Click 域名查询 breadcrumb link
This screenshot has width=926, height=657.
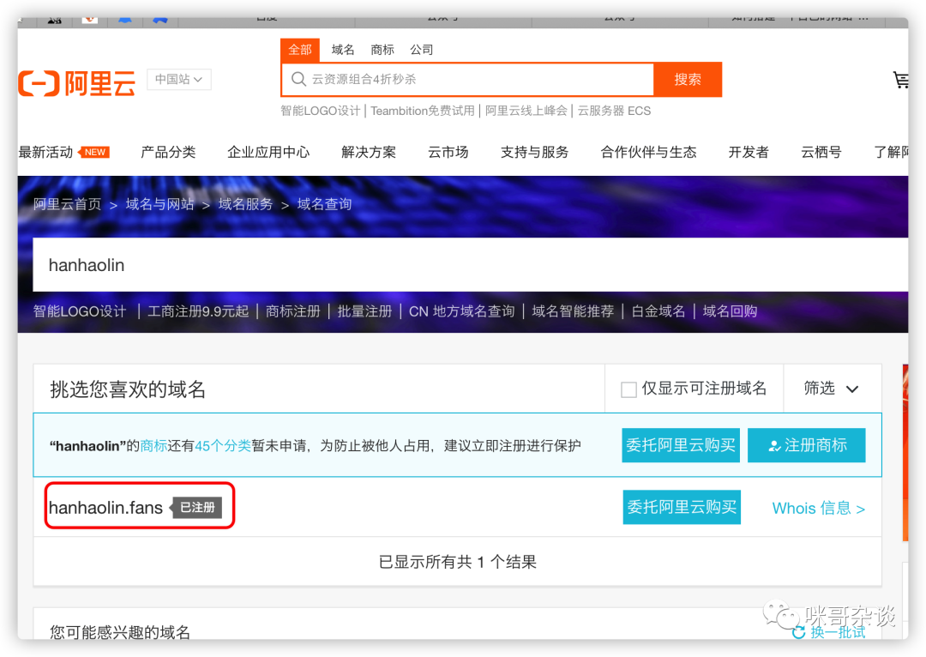325,204
